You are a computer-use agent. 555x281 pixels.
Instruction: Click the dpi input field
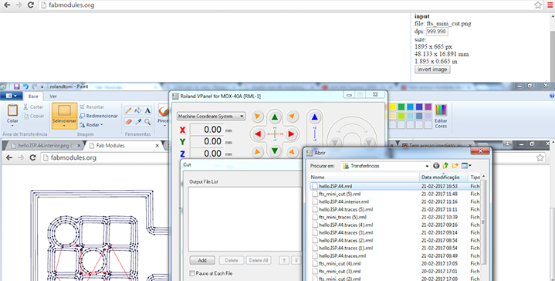437,31
